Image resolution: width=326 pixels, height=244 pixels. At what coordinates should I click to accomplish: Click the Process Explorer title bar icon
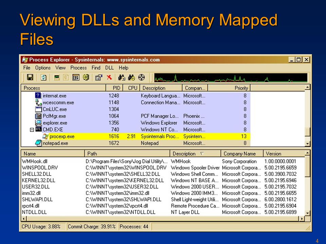[x=25, y=60]
